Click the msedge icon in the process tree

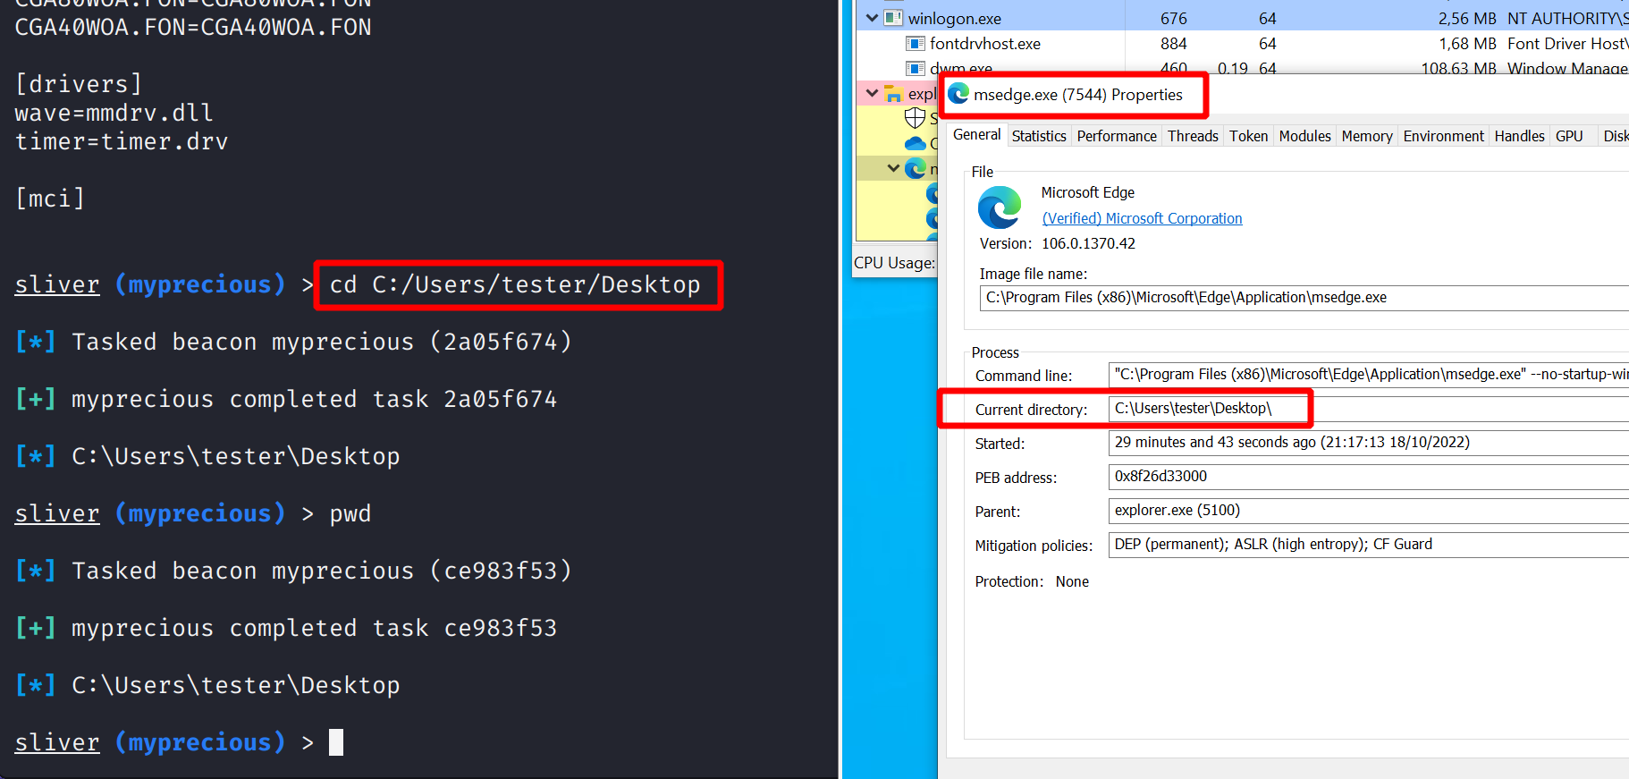click(x=915, y=168)
